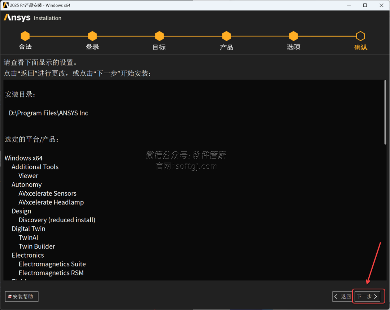Click 下一步 to start installation
Viewport: 390px width, 310px height.
click(x=367, y=297)
